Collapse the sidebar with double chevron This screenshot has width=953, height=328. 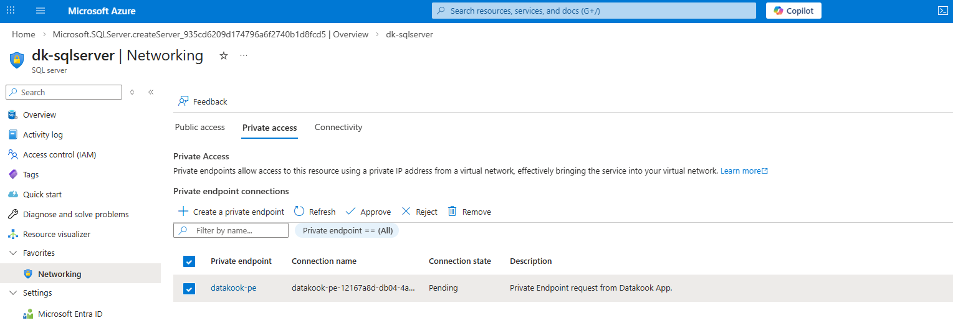pyautogui.click(x=151, y=92)
